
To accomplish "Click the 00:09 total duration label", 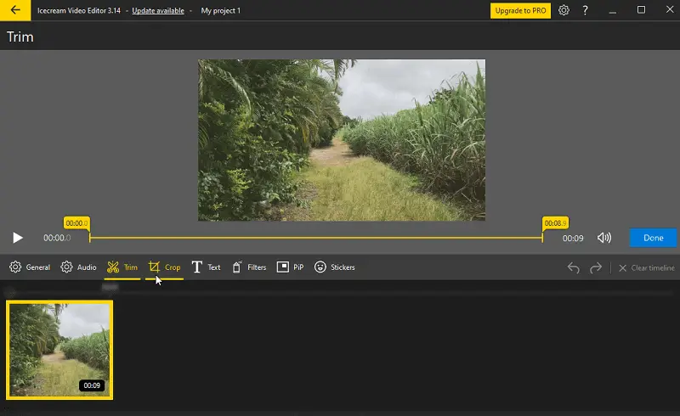I will 573,239.
